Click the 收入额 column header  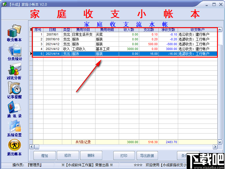[x=129, y=30]
